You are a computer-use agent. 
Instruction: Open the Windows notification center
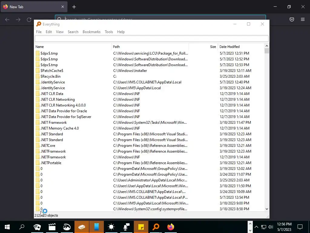[x=300, y=227]
